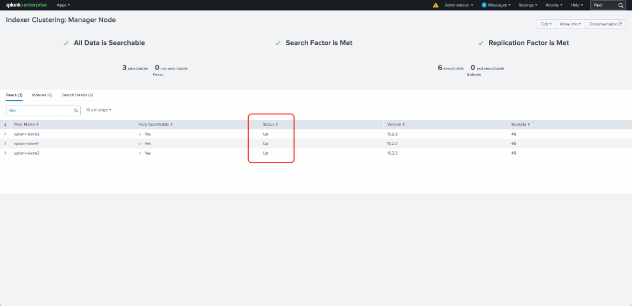Viewport: 632px width, 306px height.
Task: Open the yellow warning alert icon
Action: click(x=436, y=5)
